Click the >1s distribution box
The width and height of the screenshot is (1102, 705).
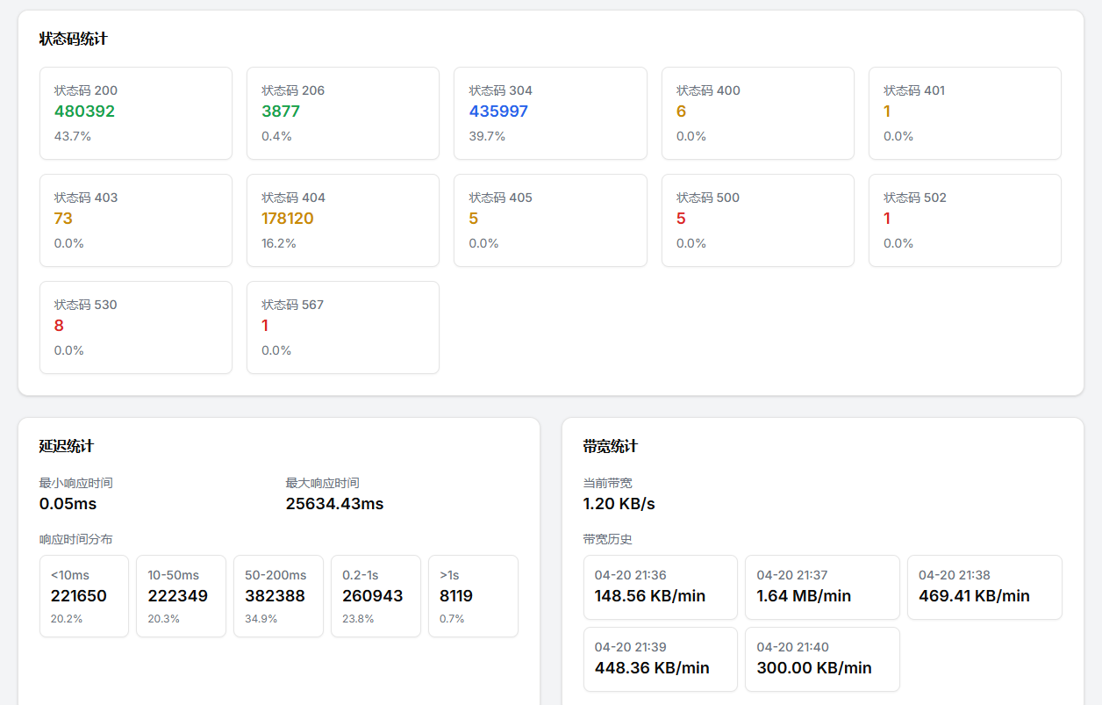point(473,596)
